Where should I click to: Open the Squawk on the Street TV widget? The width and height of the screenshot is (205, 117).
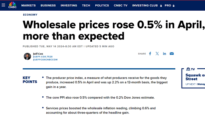[x=193, y=78]
